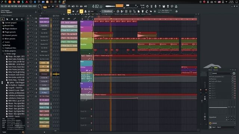Open the ADD menu
The height and width of the screenshot is (134, 239).
(9, 6)
